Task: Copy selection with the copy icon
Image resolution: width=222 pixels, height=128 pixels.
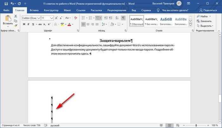Action: click(x=16, y=21)
